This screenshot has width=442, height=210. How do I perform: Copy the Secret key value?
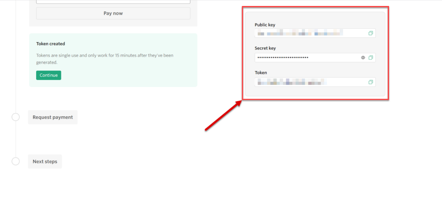pyautogui.click(x=370, y=58)
